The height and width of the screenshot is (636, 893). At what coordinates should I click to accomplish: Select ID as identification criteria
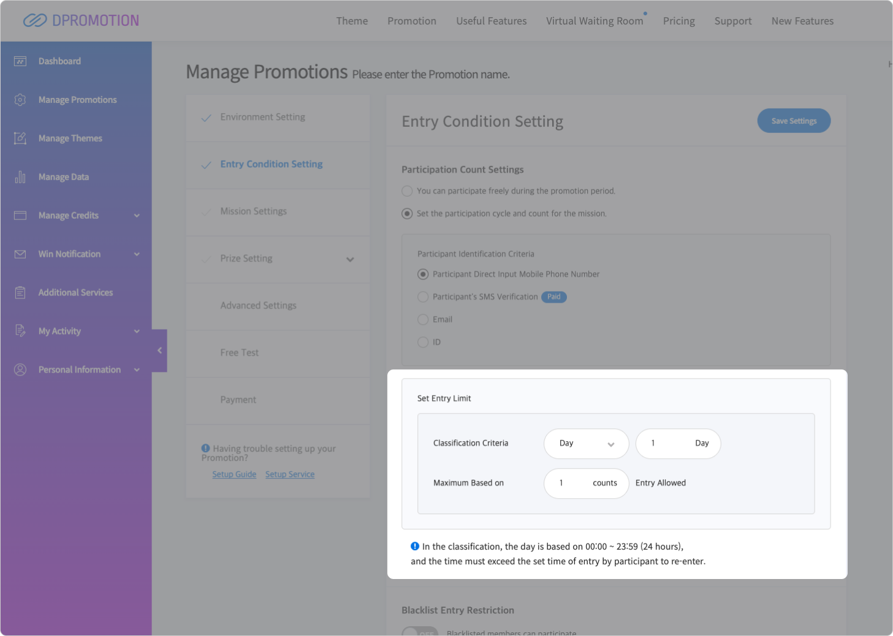(423, 343)
